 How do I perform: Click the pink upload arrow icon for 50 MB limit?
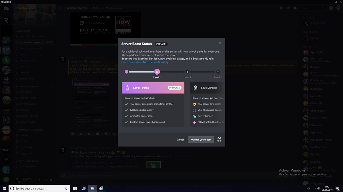click(x=194, y=122)
